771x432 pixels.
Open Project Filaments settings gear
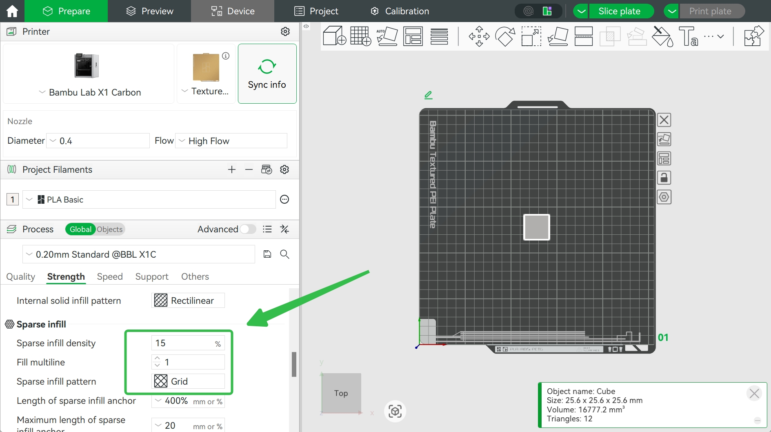tap(284, 169)
